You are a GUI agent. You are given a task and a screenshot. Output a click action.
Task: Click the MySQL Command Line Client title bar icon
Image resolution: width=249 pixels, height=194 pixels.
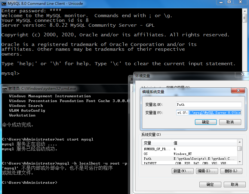[4, 4]
